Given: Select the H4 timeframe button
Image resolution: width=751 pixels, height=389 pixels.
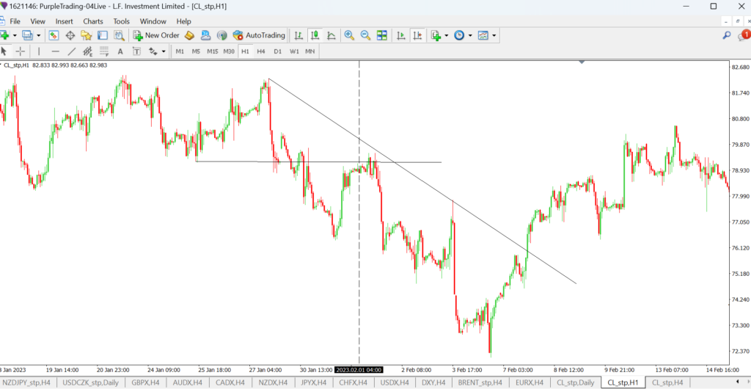Looking at the screenshot, I should pyautogui.click(x=261, y=51).
